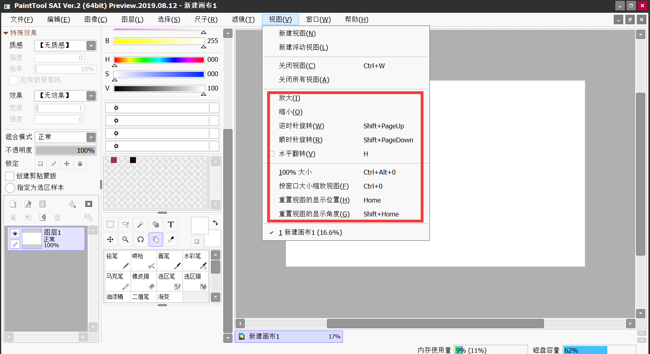Choose 重置视图的显示角度 entry

[346, 214]
